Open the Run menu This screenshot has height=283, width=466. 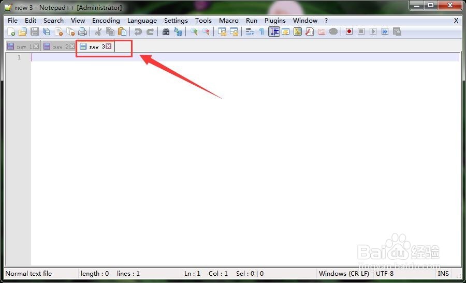pos(252,21)
